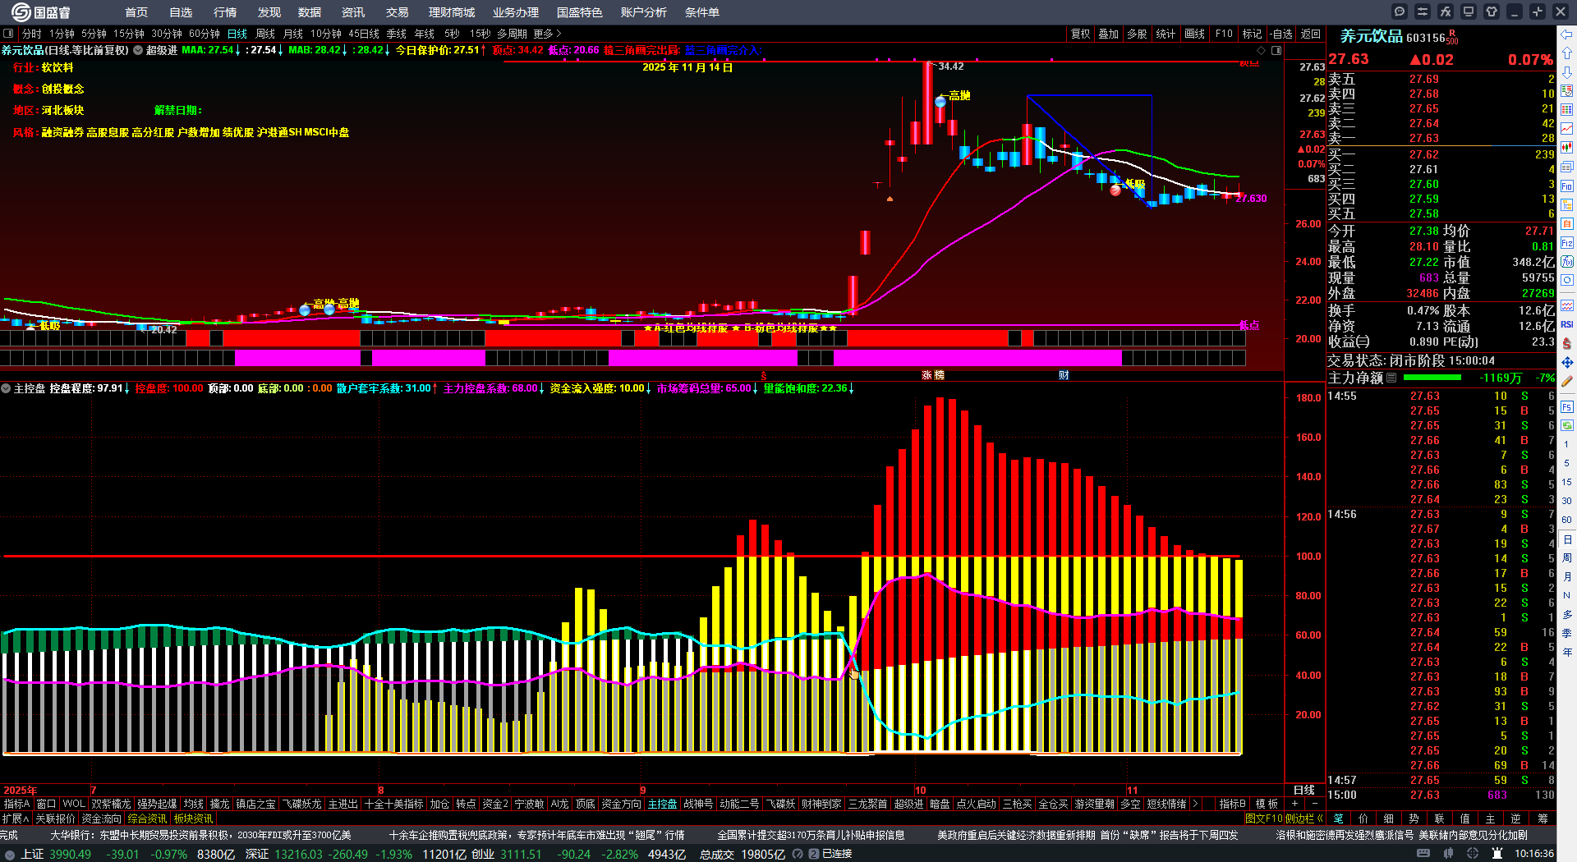Open the settings sliders icon in title bar
This screenshot has height=862, width=1577.
click(x=1423, y=11)
